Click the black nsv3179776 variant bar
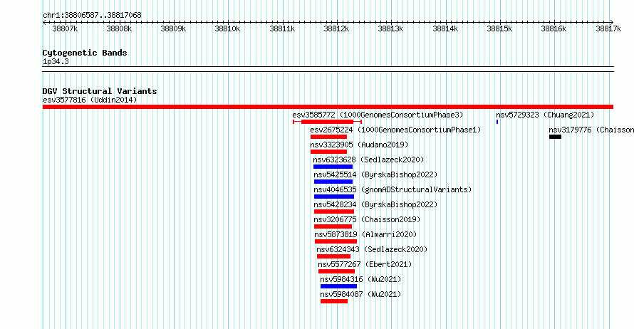Screen dimensions: 634x329 555,137
